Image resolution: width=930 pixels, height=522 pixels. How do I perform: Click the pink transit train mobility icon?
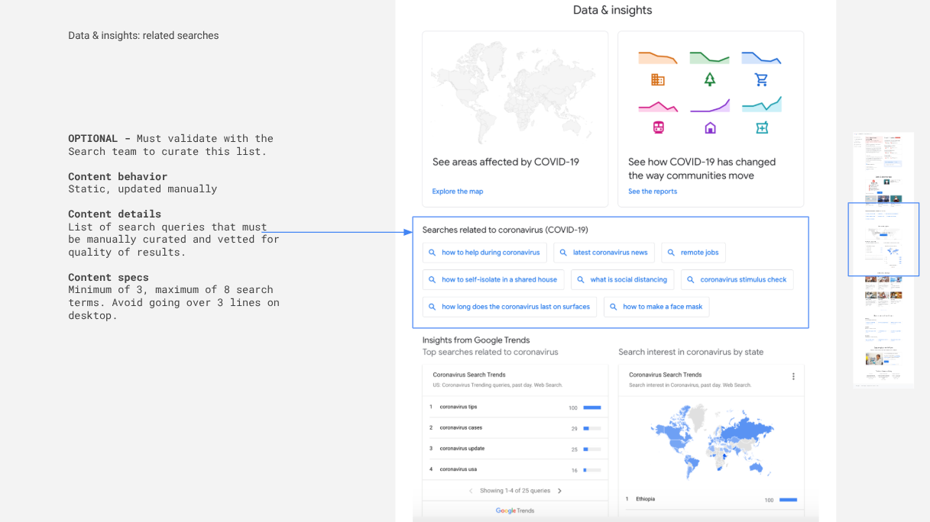(658, 127)
